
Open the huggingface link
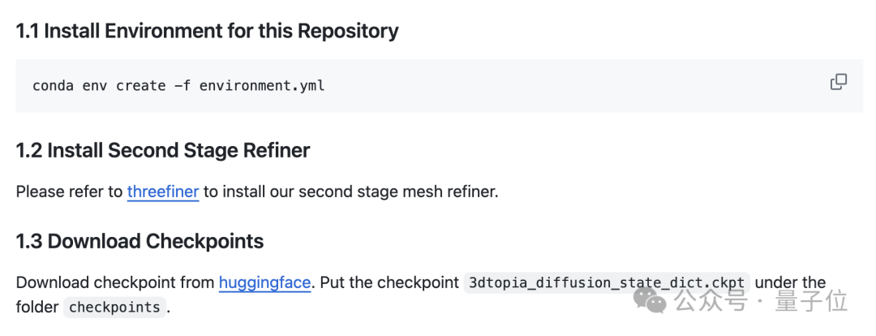(264, 283)
